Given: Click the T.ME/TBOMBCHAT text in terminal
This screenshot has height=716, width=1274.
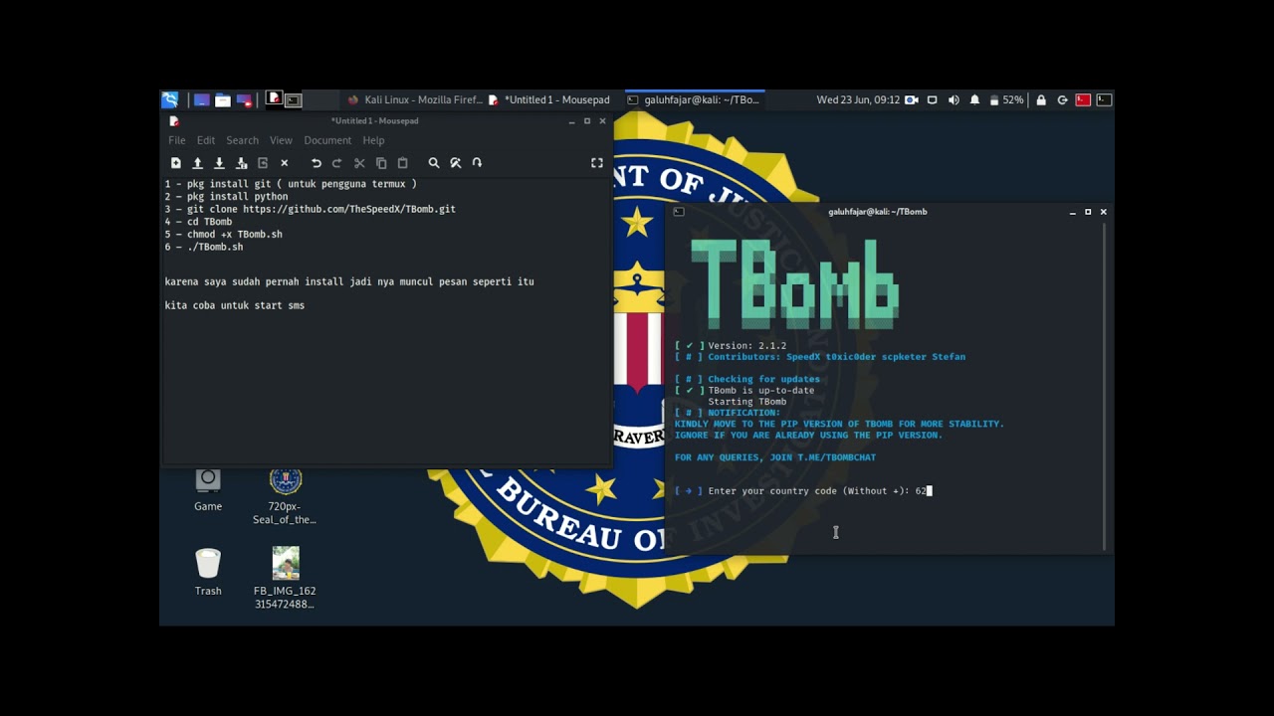Looking at the screenshot, I should tap(837, 457).
